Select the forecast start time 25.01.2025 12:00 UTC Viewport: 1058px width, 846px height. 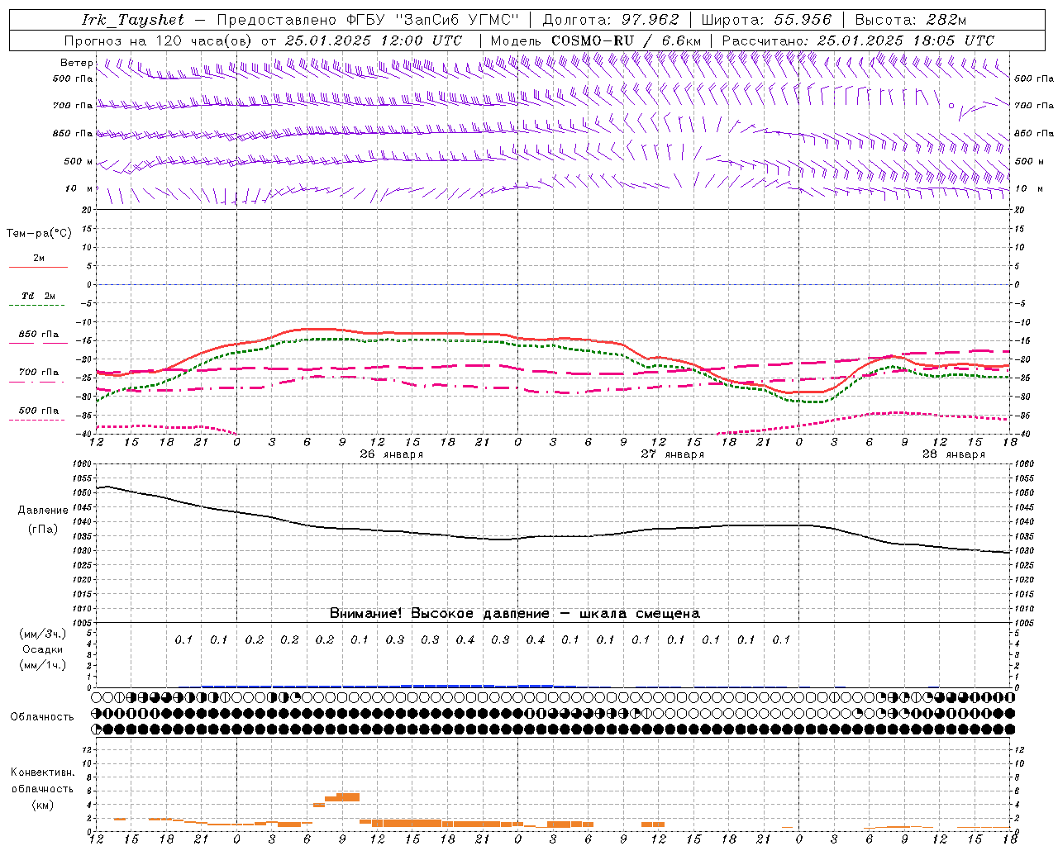tap(374, 40)
